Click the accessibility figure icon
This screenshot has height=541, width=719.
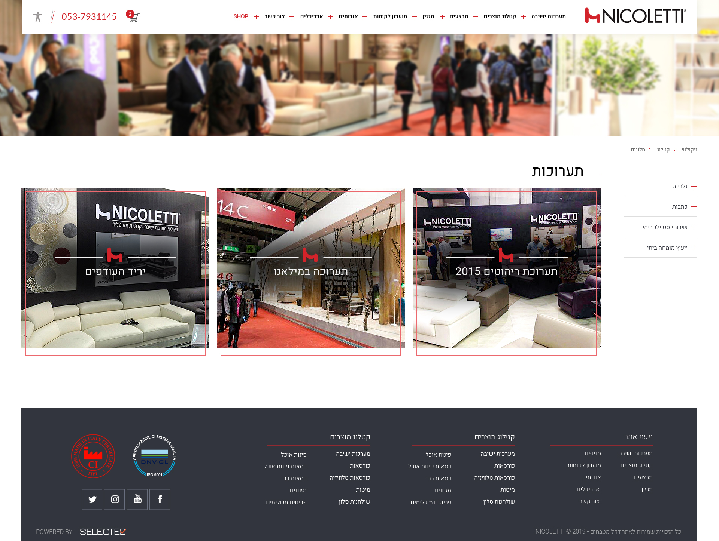click(38, 17)
